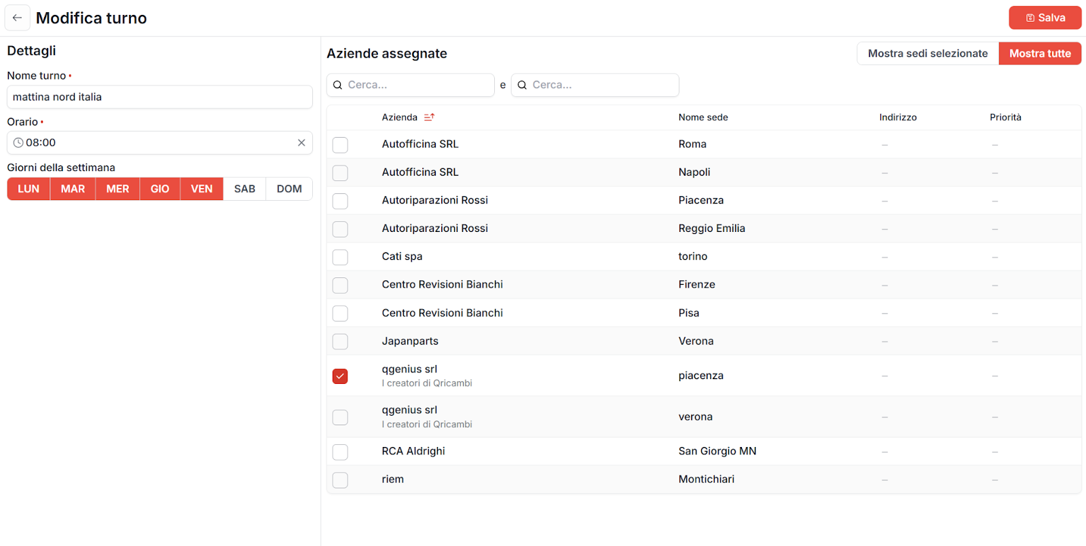Viewport: 1086px width, 546px height.
Task: Click the clock icon in the Orario field
Action: [18, 143]
